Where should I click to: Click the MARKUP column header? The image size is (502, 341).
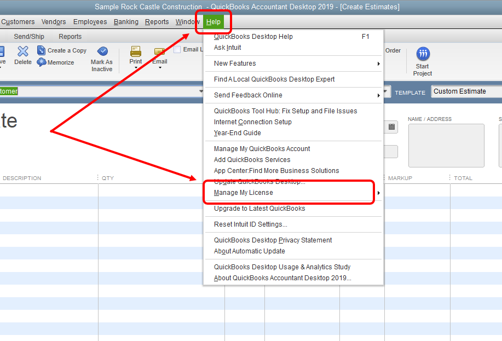pos(400,178)
